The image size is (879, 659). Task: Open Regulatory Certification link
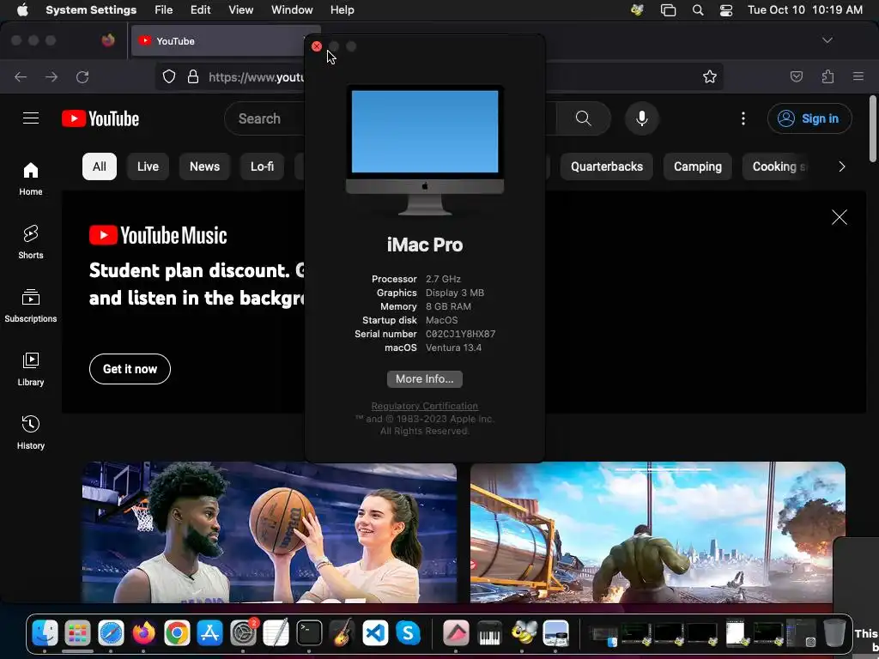(x=424, y=406)
